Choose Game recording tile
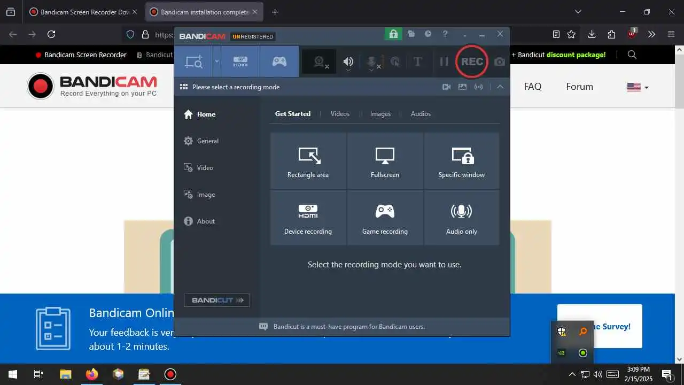 coord(385,218)
